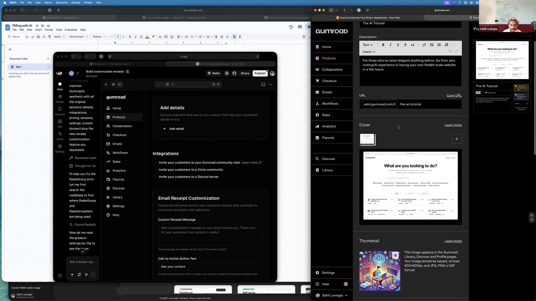This screenshot has width=536, height=301.
Task: Switch to code view icon in v0 preview
Action: coord(120,84)
